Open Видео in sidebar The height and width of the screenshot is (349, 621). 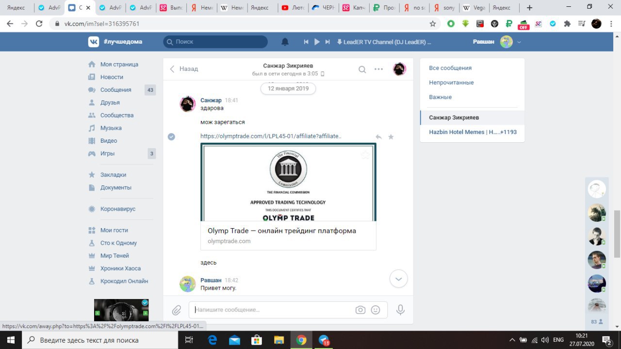click(x=109, y=141)
